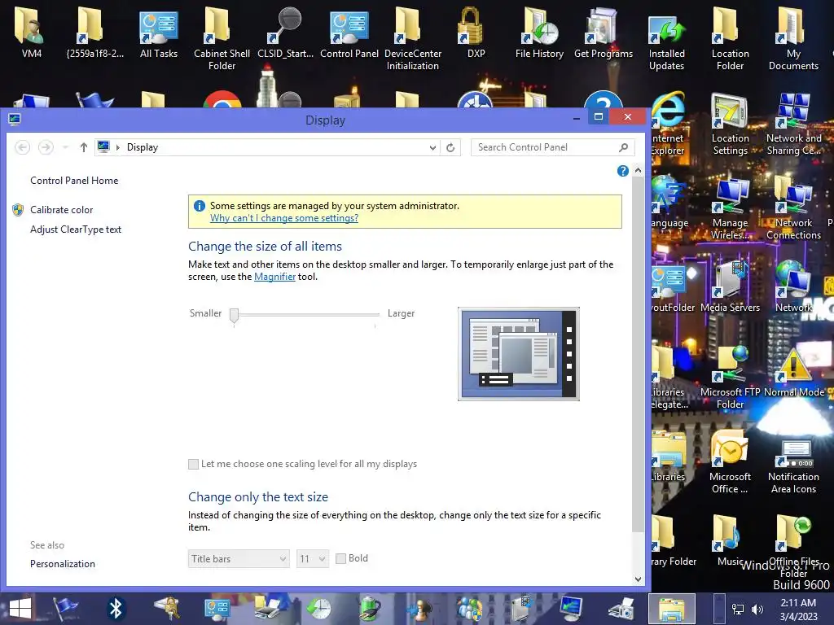This screenshot has height=625, width=834.
Task: Click the display scaling preview image
Action: coord(519,353)
